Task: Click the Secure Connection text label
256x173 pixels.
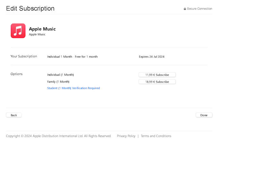Action: 199,9
